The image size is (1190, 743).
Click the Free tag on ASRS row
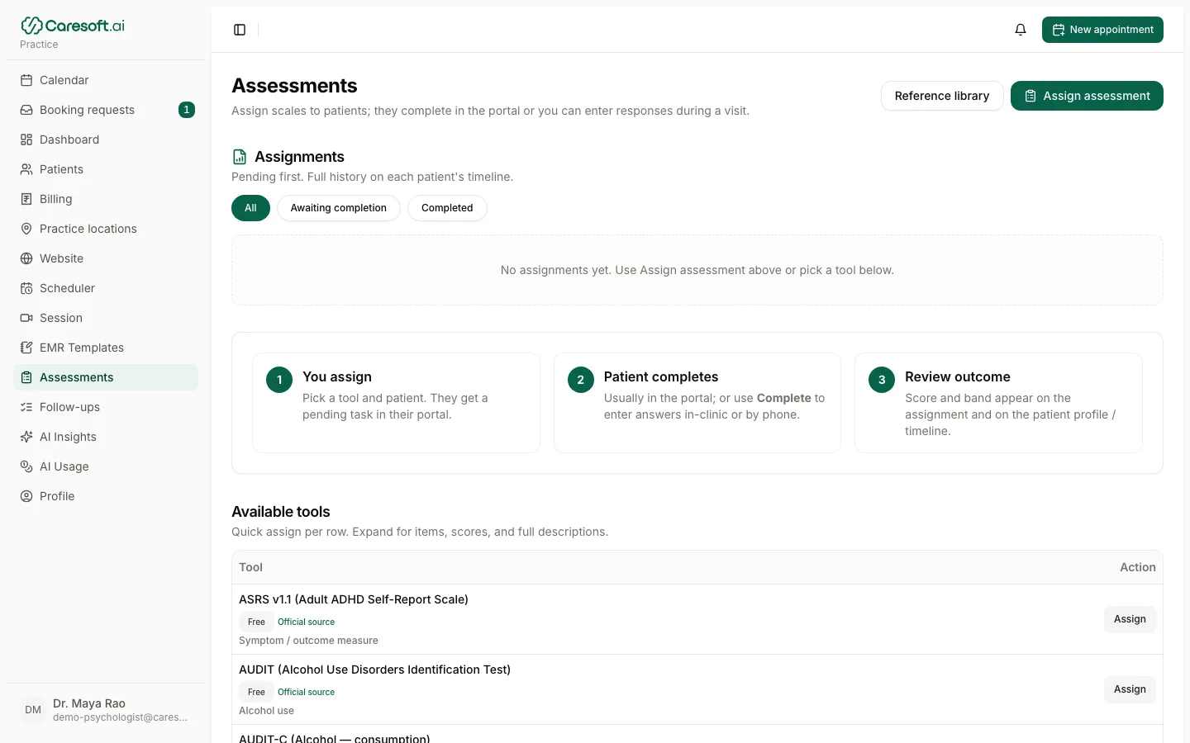click(256, 622)
